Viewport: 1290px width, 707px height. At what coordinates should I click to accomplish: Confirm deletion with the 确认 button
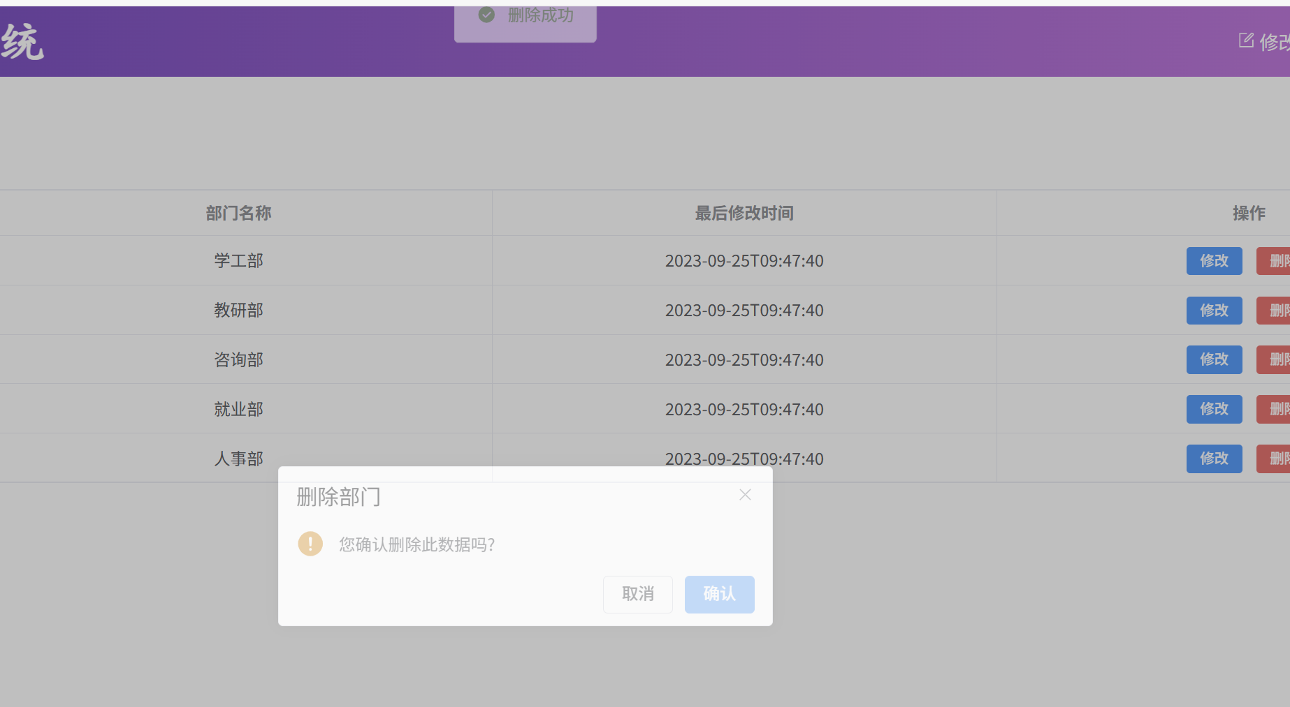719,594
